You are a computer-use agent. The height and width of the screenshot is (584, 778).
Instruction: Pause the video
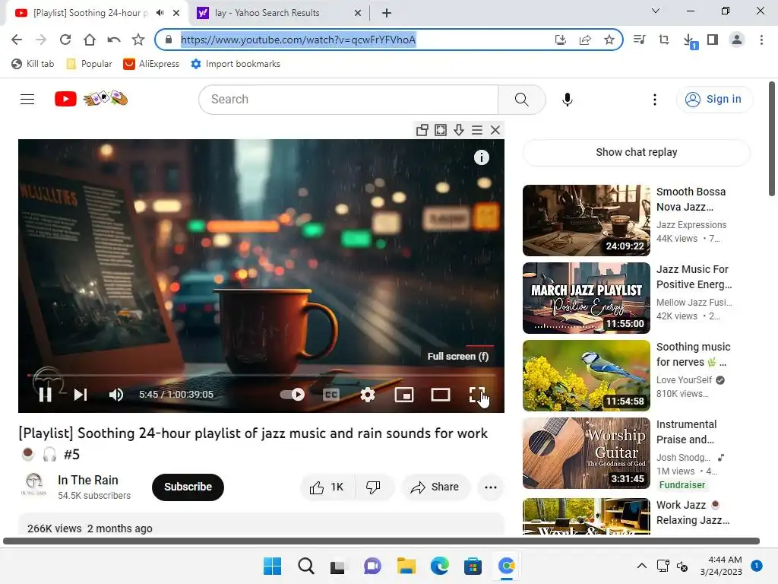click(x=45, y=395)
